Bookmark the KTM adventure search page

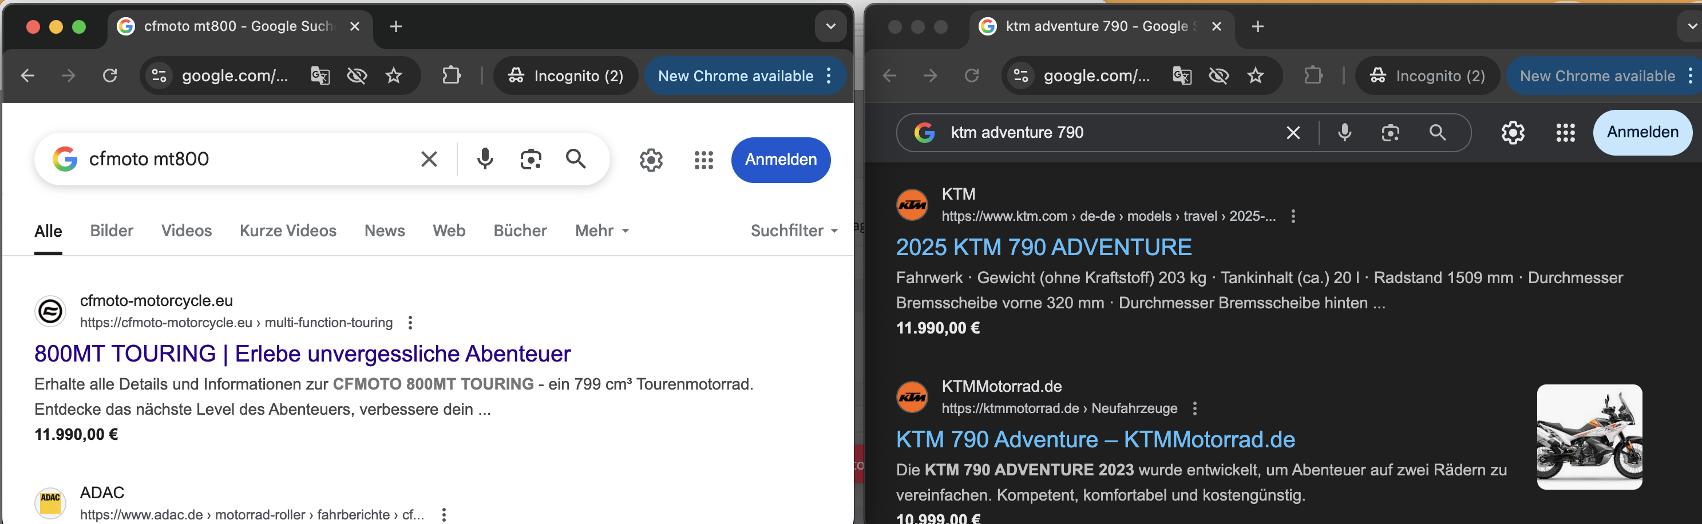click(1256, 76)
